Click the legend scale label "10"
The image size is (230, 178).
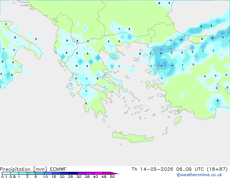pyautogui.click(x=45, y=177)
